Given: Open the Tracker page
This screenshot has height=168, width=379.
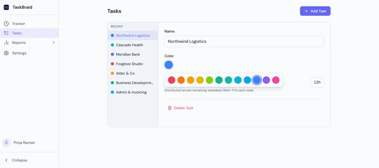Looking at the screenshot, I should point(29,24).
